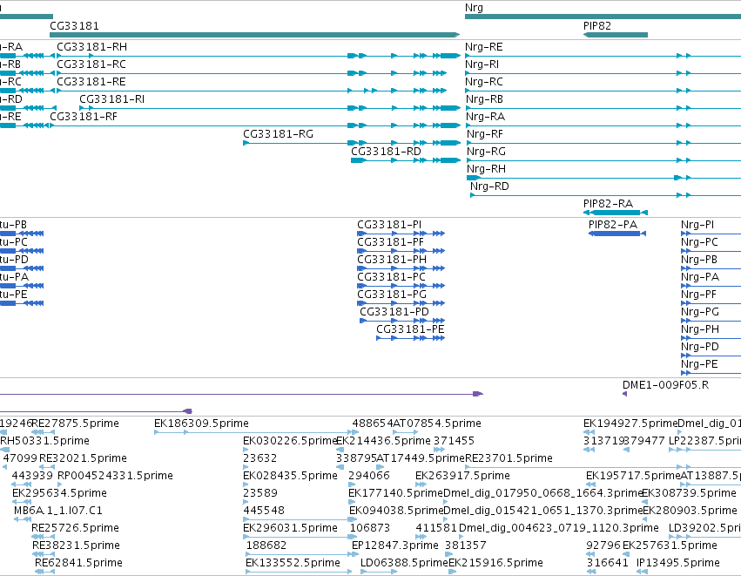Viewport: 741px width, 576px height.
Task: Select transcript label CG33181-RF
Action: (84, 117)
